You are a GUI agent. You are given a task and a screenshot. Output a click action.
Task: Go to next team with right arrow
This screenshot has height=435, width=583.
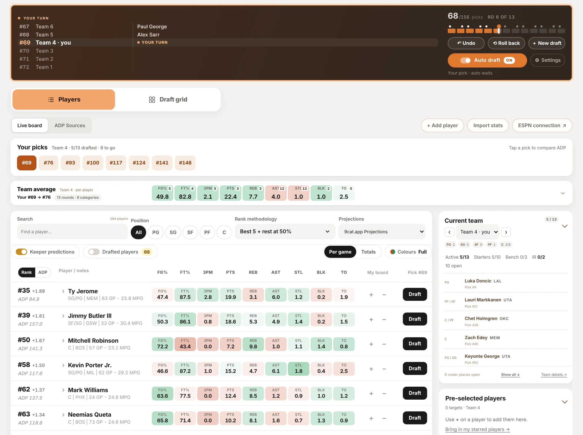click(506, 232)
